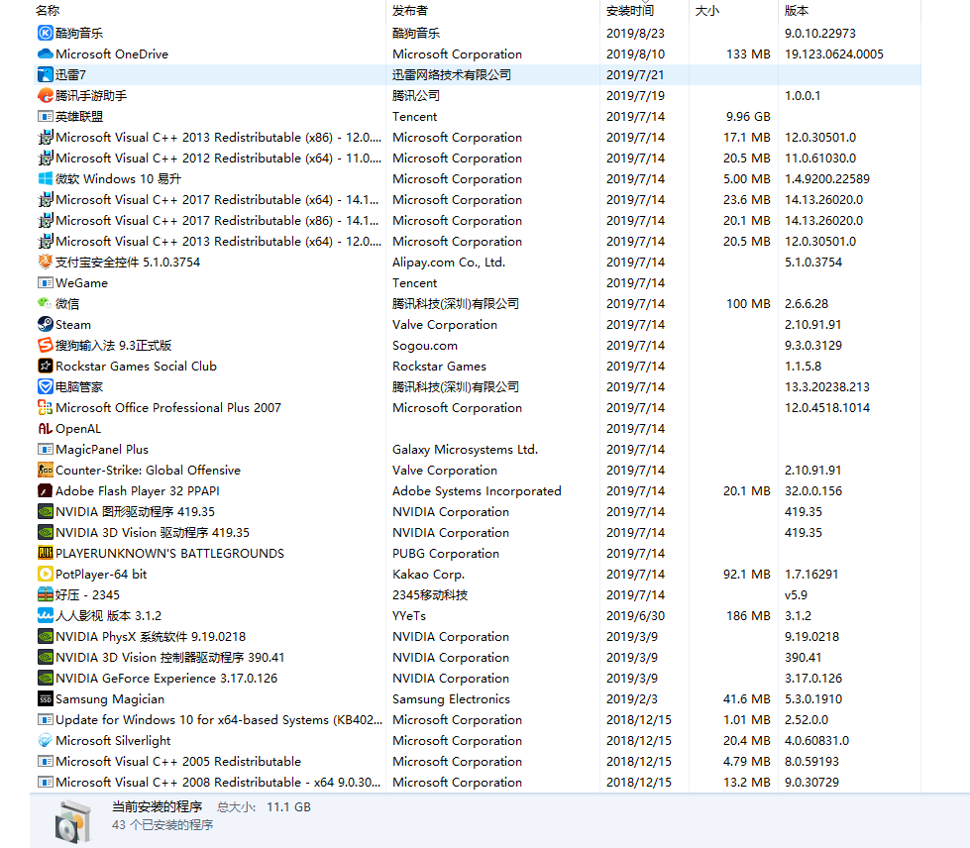
Task: Click the PotPlayer-64 bit icon
Action: click(x=46, y=574)
